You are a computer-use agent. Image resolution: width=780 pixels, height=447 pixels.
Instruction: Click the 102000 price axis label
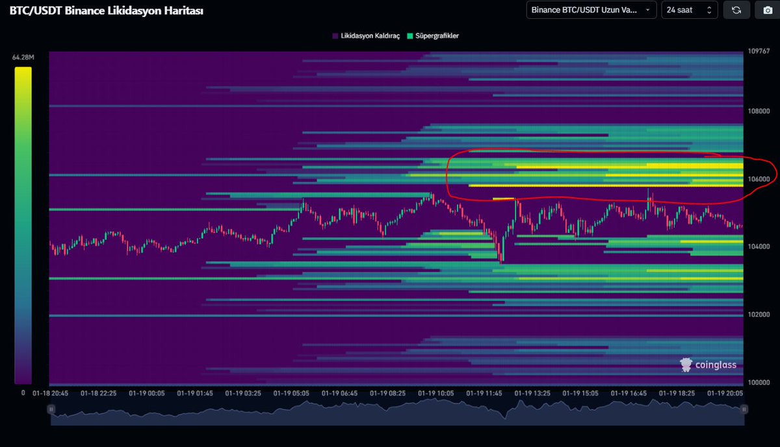(x=759, y=315)
